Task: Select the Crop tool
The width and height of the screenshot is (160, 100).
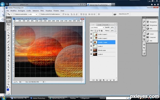Action: pos(8,35)
